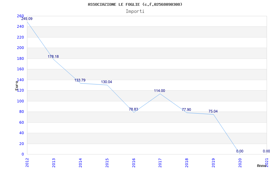
Task: Click the 2013 x-axis label
Action: (54, 162)
